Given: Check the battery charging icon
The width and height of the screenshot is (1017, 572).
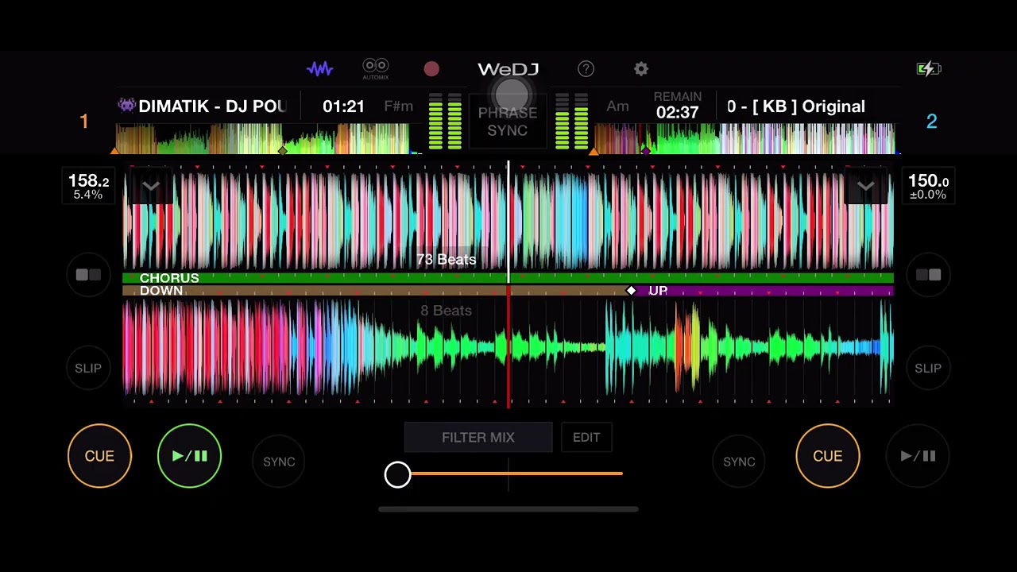Looking at the screenshot, I should (928, 69).
